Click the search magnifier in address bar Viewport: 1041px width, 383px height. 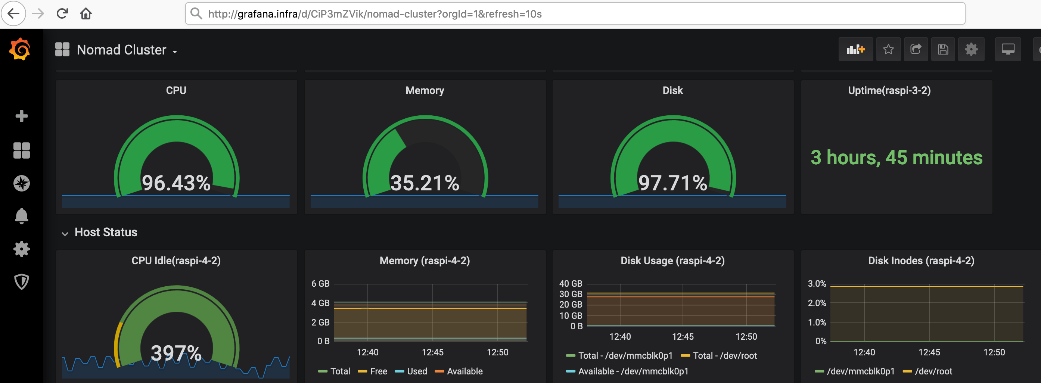click(x=196, y=13)
